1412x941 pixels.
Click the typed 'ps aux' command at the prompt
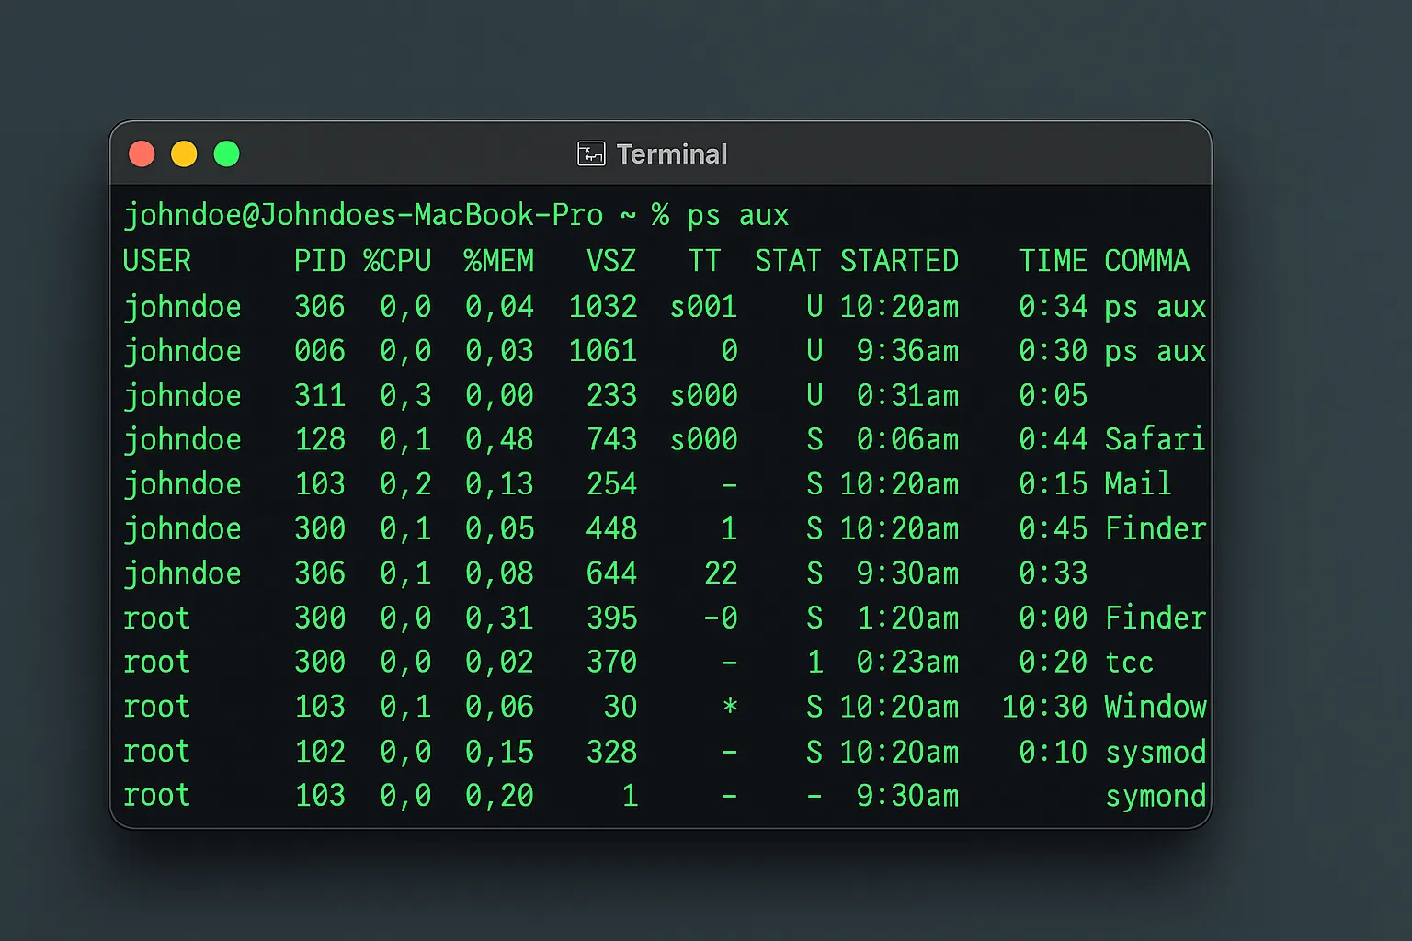(737, 215)
